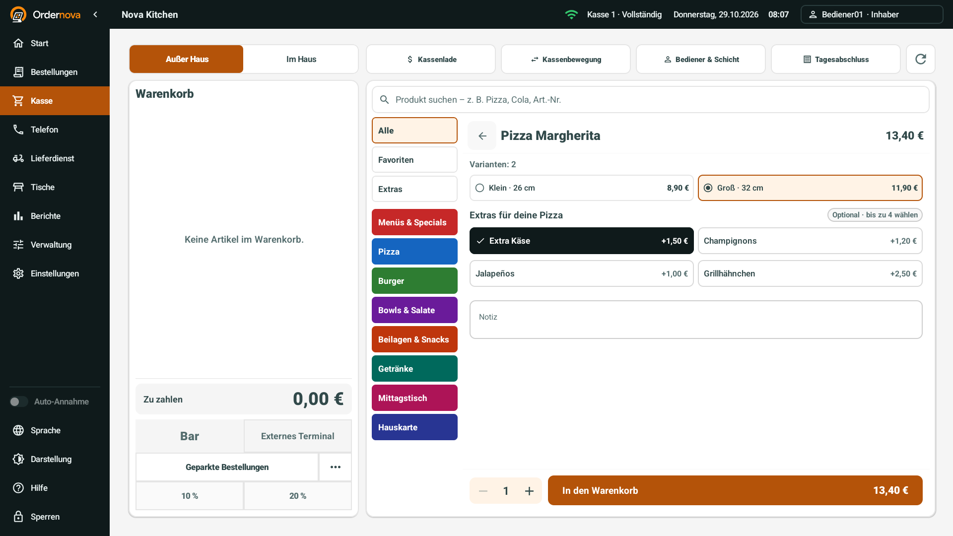Show the Berichte reports
This screenshot has width=953, height=536.
(x=55, y=216)
